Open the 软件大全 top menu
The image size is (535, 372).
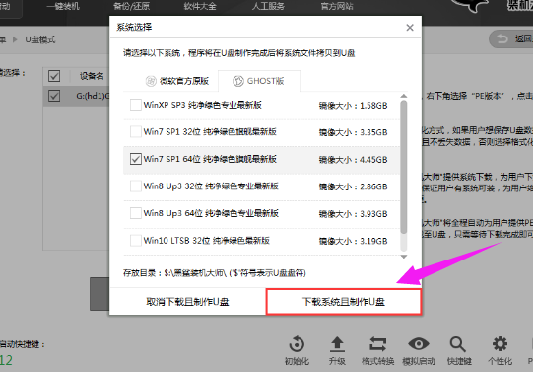pyautogui.click(x=200, y=6)
